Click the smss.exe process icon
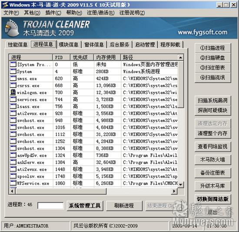This screenshot has width=239, height=232. 13,78
